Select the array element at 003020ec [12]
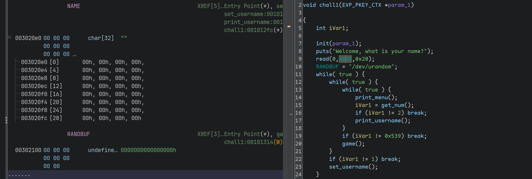Screen dimensions: 532x179 (x=42, y=86)
